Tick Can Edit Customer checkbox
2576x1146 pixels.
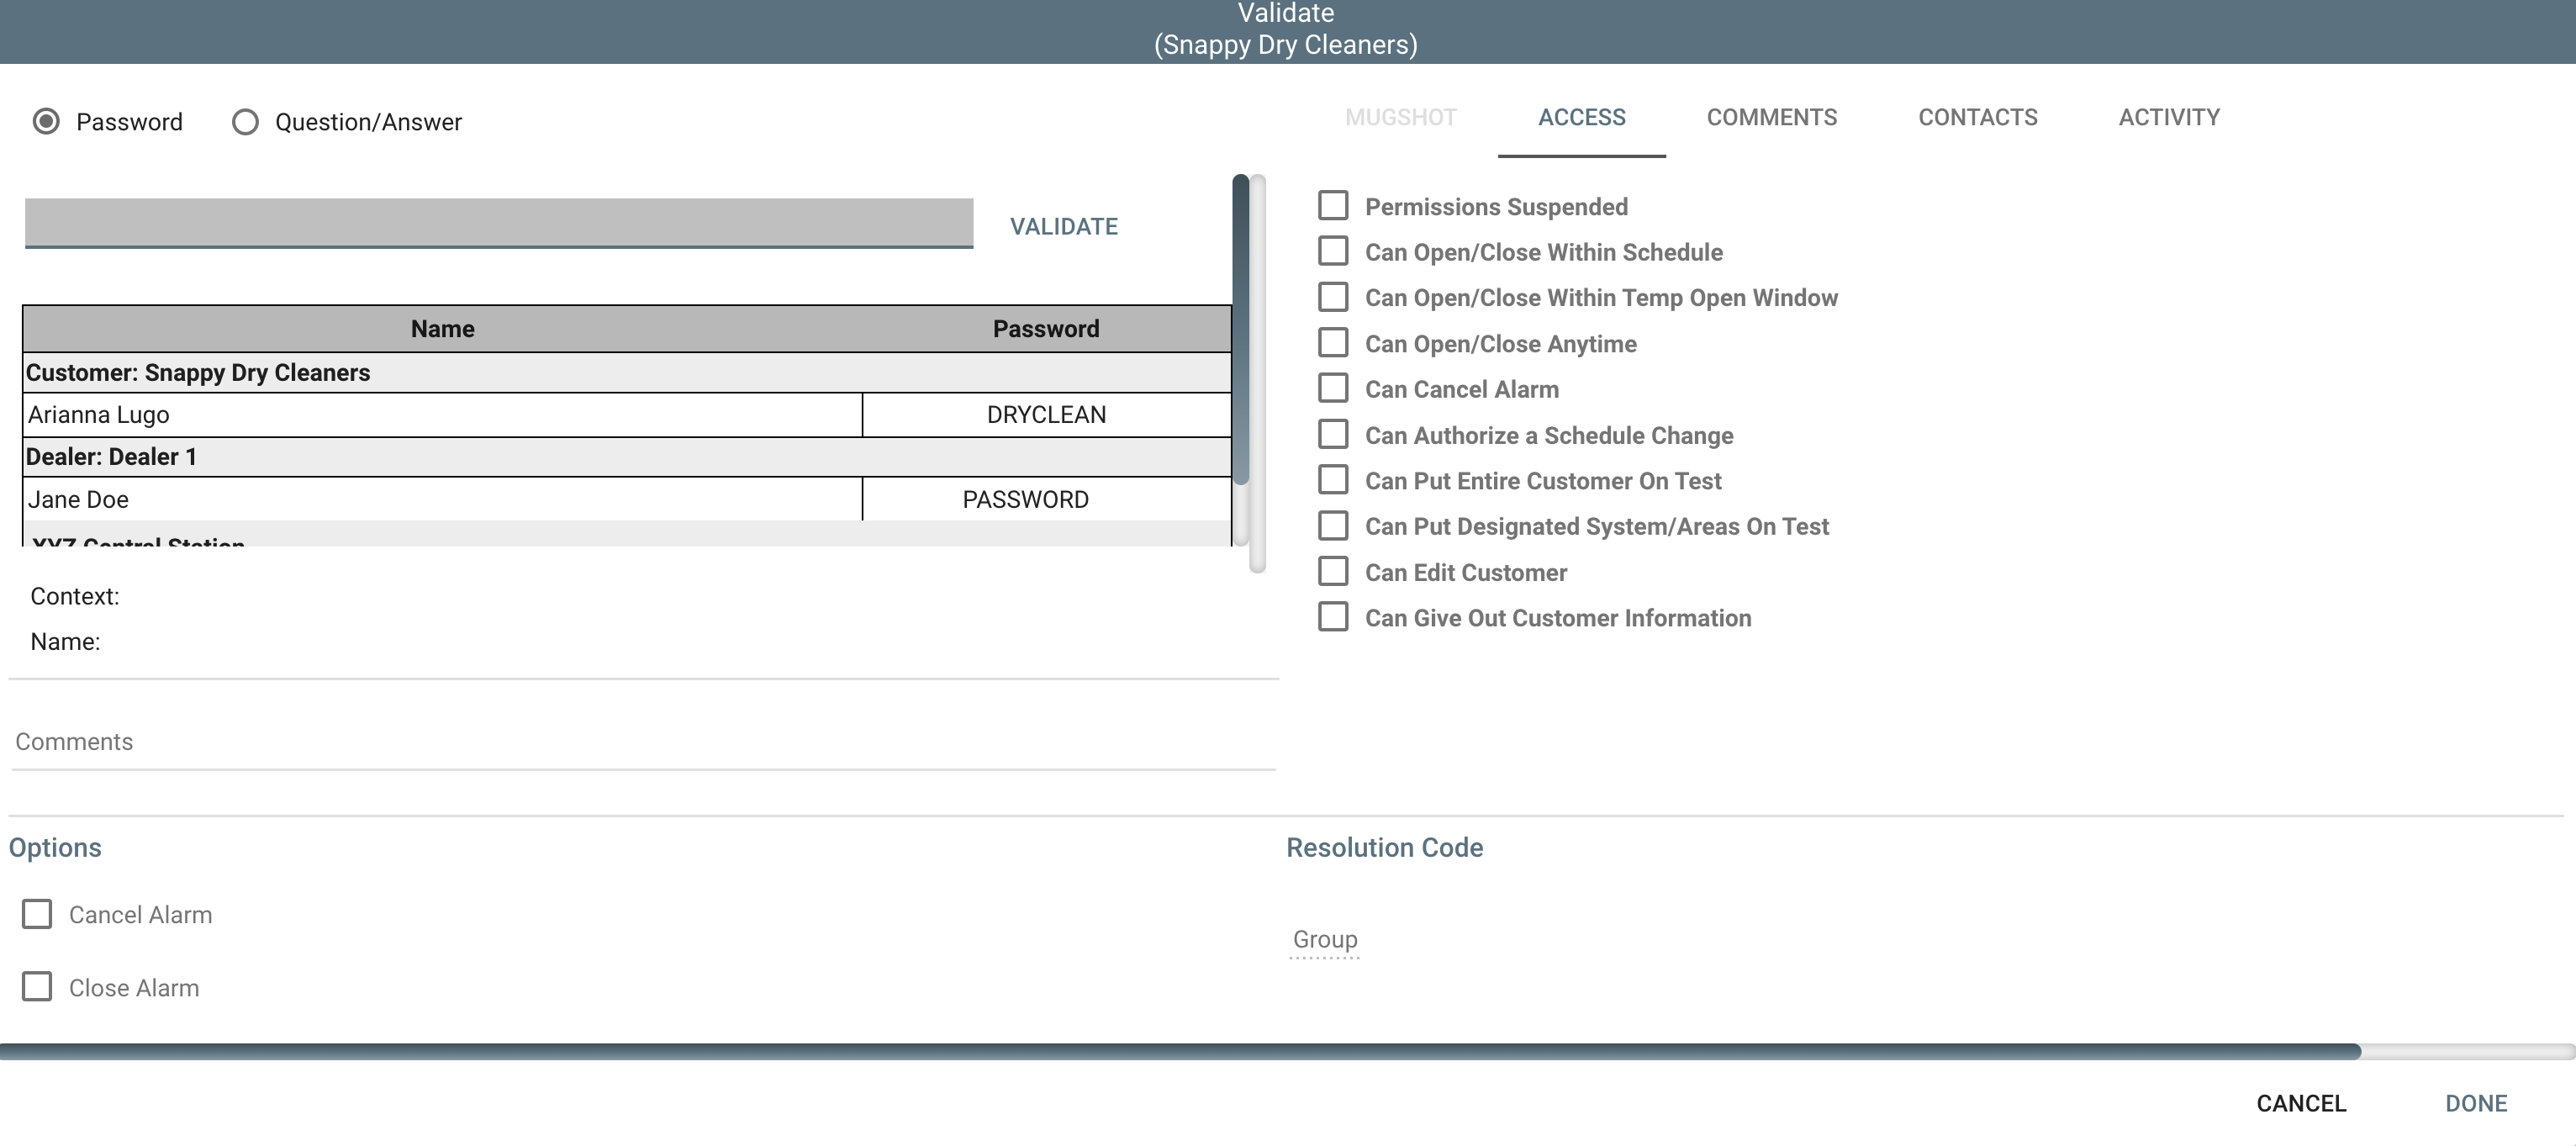tap(1332, 572)
